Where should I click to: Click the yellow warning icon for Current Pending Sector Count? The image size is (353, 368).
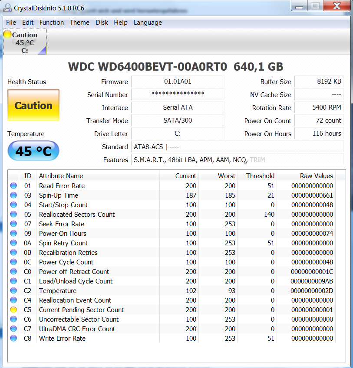tap(13, 309)
